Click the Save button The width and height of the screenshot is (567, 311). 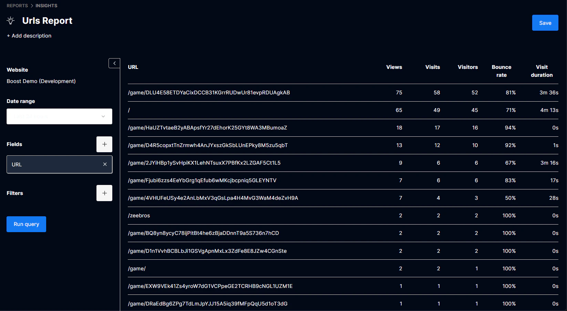coord(545,23)
